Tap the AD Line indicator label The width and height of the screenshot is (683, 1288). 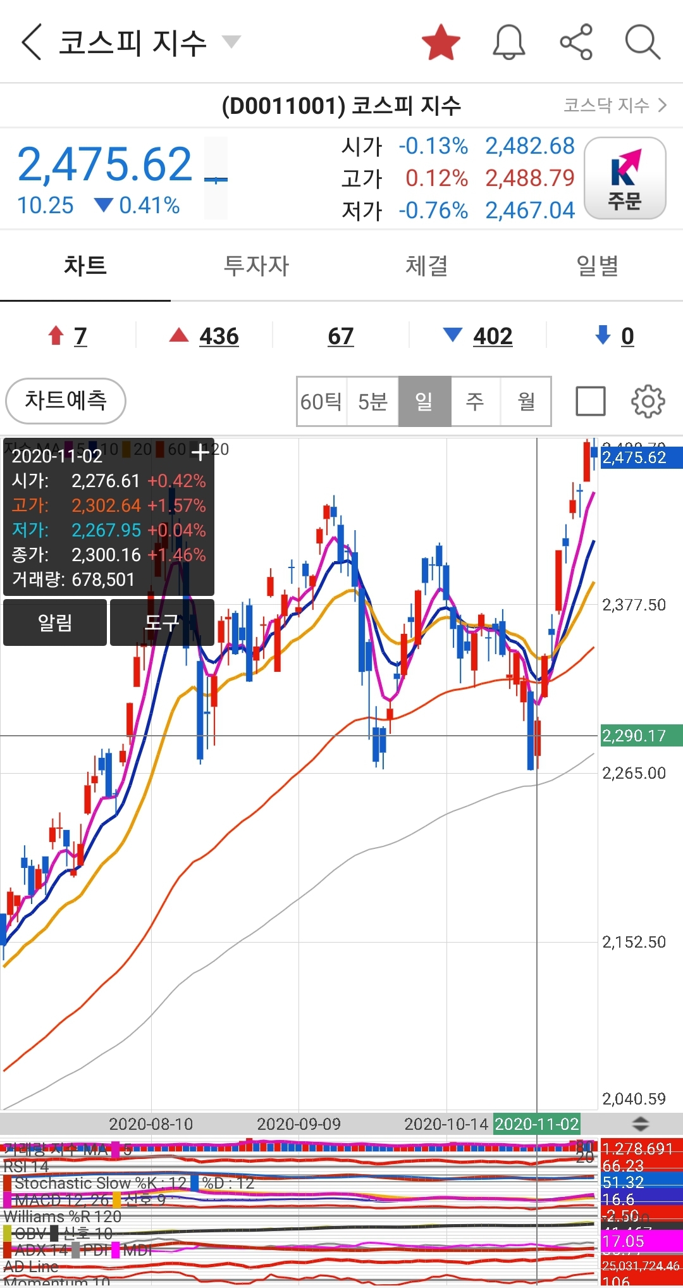[x=31, y=1266]
